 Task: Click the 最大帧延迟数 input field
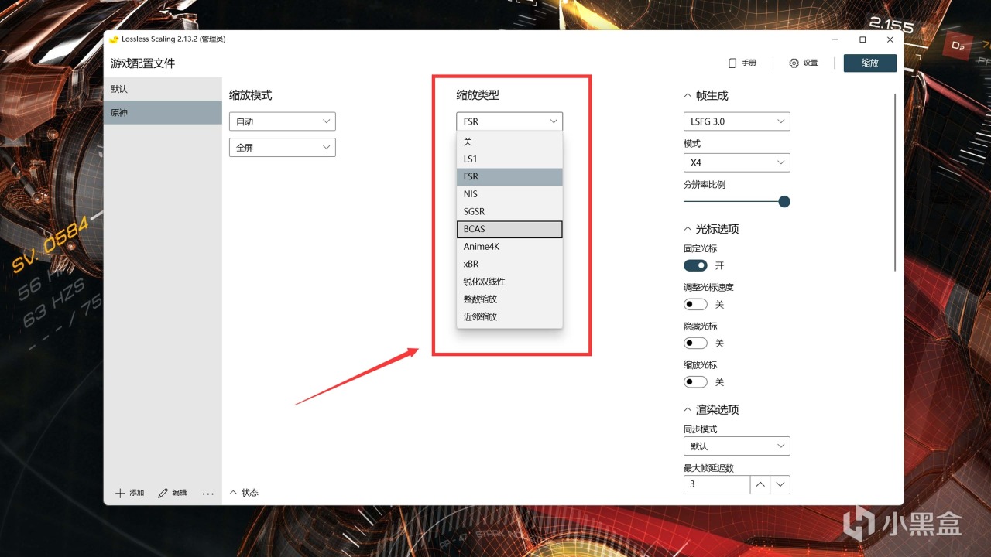pyautogui.click(x=717, y=484)
